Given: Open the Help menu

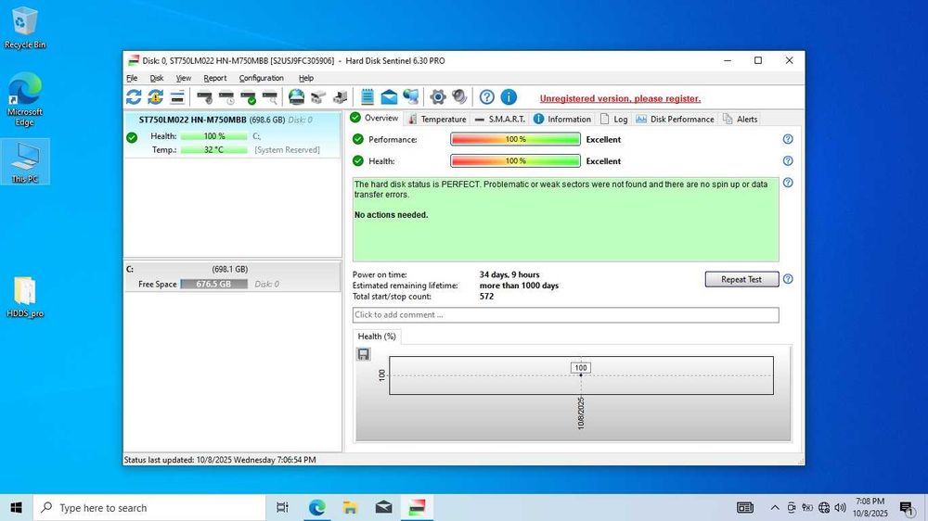Looking at the screenshot, I should pyautogui.click(x=306, y=78).
